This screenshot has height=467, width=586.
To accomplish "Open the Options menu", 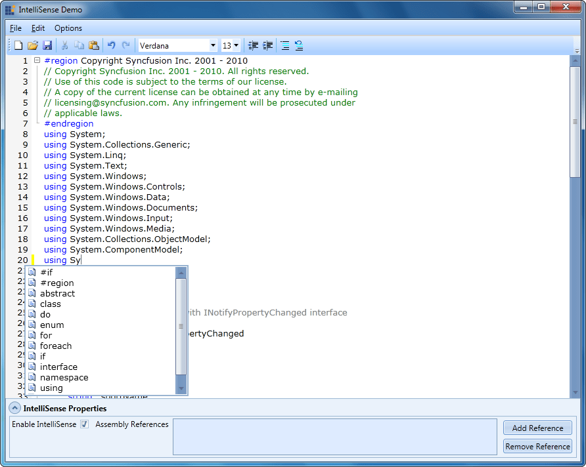I will click(x=68, y=28).
